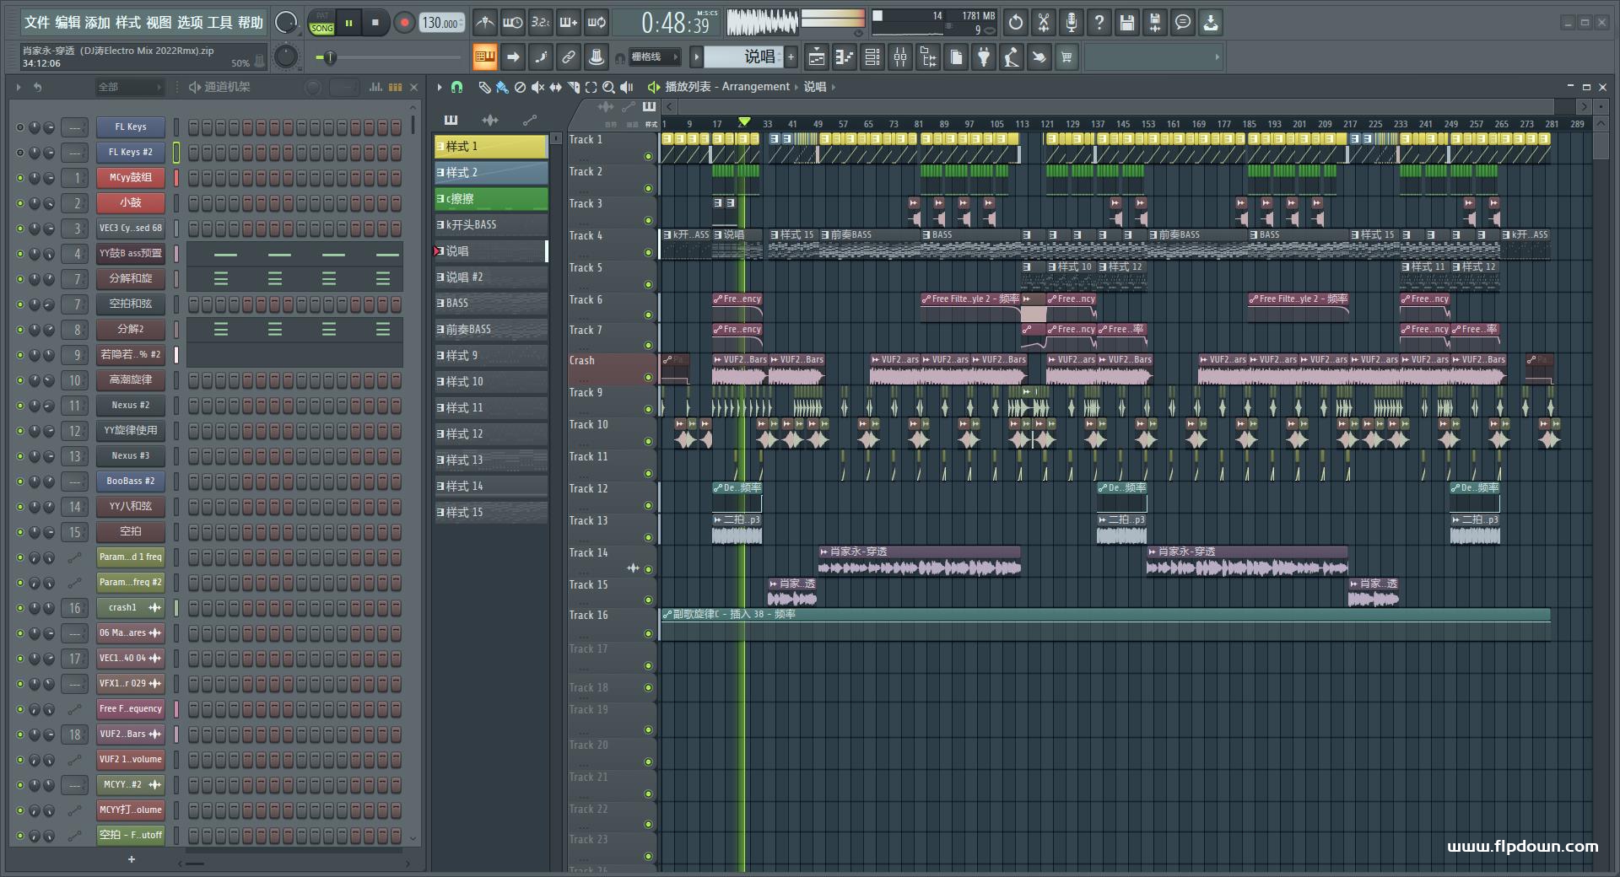Toggle mute LED for crash1 channel

tap(20, 608)
